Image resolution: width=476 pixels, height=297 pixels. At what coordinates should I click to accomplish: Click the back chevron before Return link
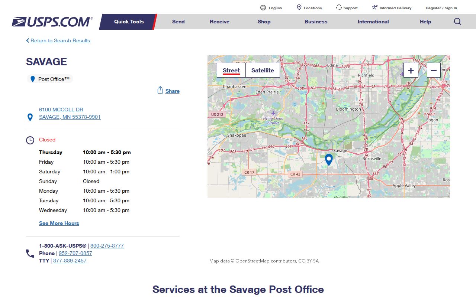tap(28, 40)
